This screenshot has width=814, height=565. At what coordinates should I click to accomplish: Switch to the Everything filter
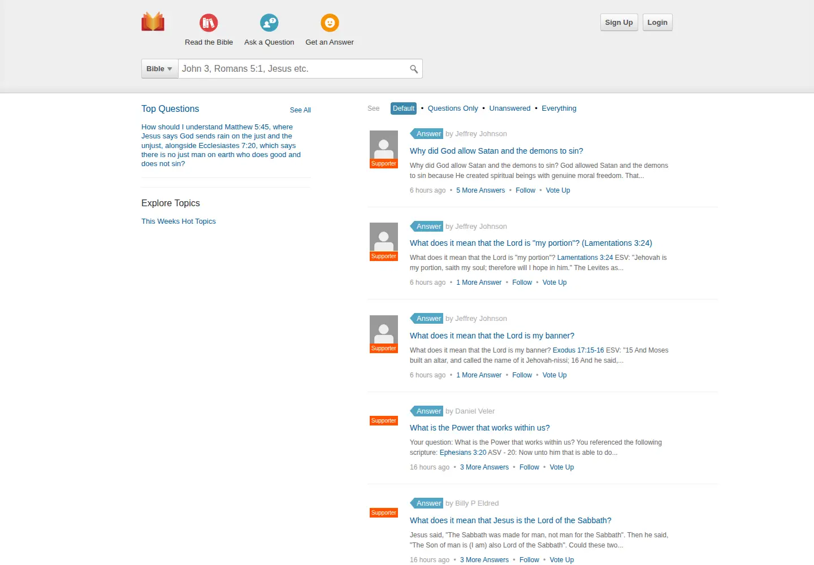click(559, 108)
